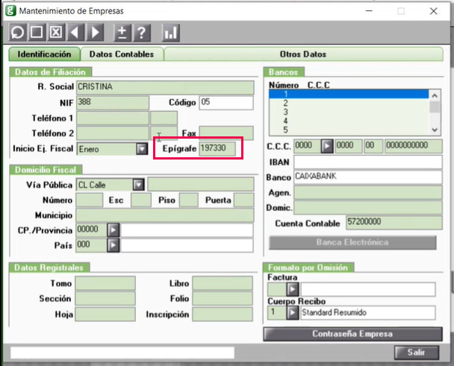Click the Banca Electrónica button
The image size is (454, 366).
coord(352,242)
